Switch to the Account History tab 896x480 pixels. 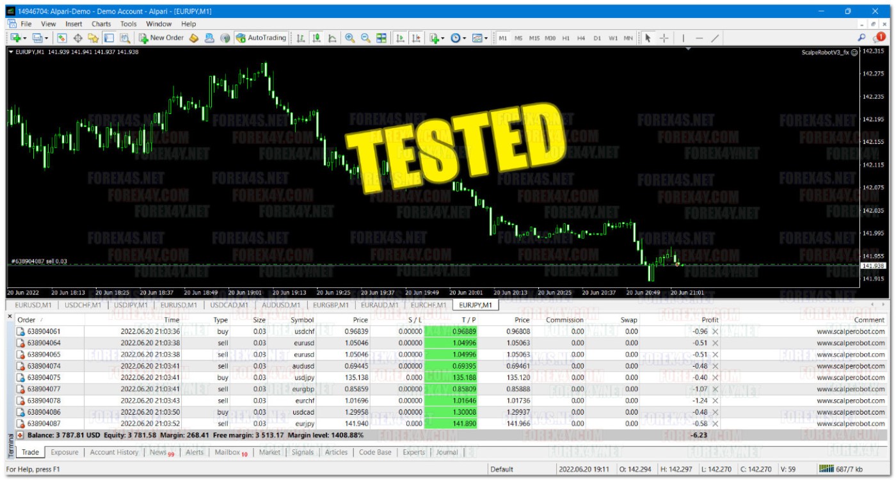[114, 452]
